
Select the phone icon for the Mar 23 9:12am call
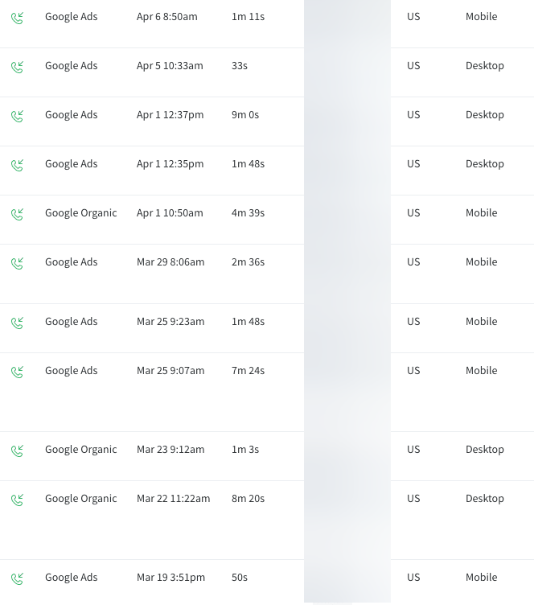tap(17, 451)
